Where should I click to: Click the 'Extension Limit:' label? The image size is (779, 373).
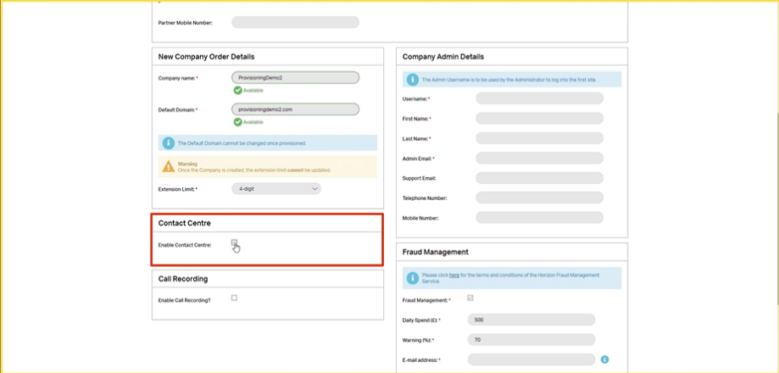tap(176, 189)
